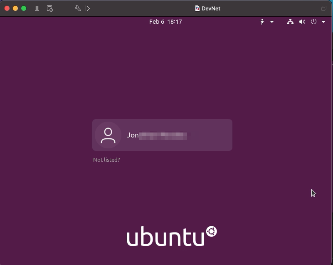The width and height of the screenshot is (333, 265).
Task: Click the user avatar icon
Action: [x=108, y=135]
